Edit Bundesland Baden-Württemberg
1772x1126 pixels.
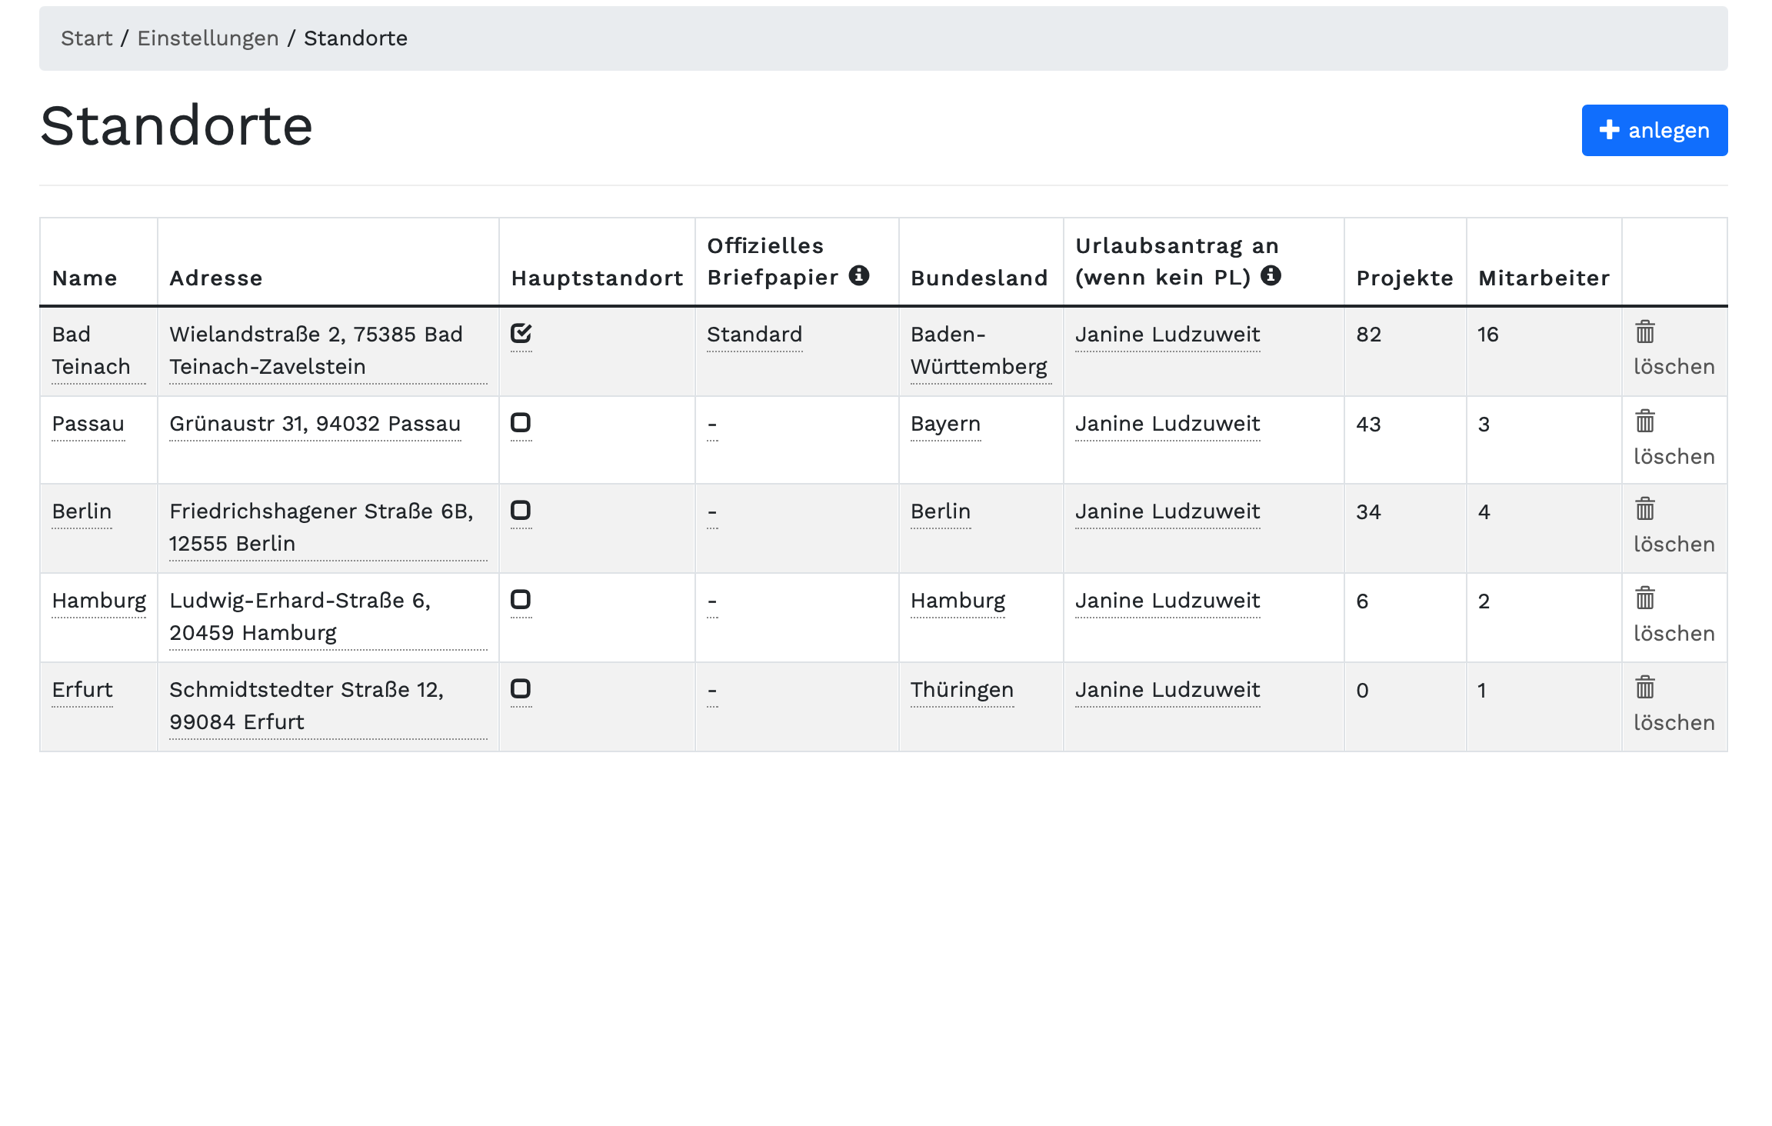click(979, 351)
